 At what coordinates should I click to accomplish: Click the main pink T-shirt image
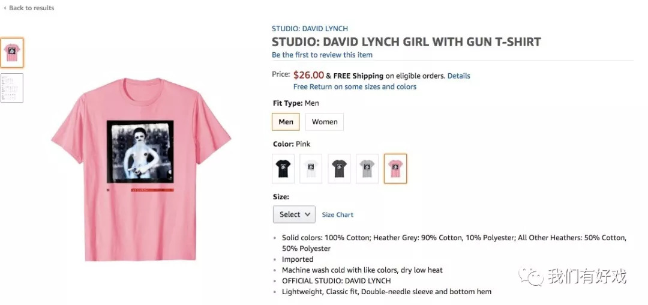[141, 169]
